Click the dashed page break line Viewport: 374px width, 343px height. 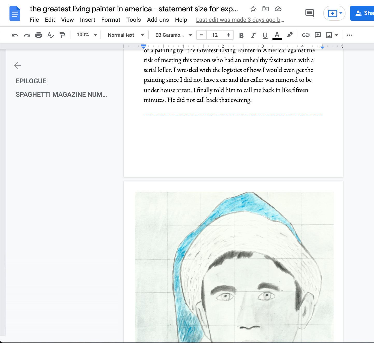point(233,115)
